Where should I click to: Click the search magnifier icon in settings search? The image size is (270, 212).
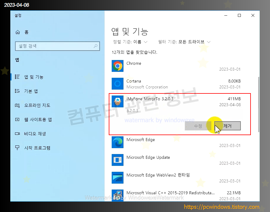[x=96, y=46]
